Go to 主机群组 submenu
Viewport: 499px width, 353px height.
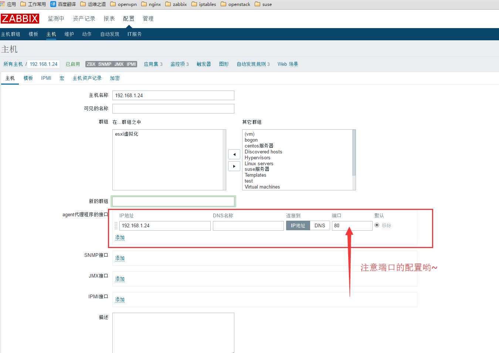point(10,34)
